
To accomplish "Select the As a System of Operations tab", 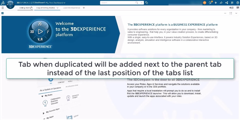I will (x=50, y=89).
